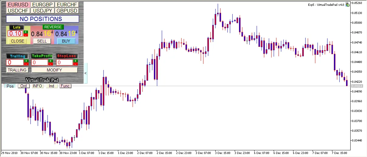Viewport: 367px width, 157px height.
Task: Click plus next to the Tralling value
Action: coord(26,61)
